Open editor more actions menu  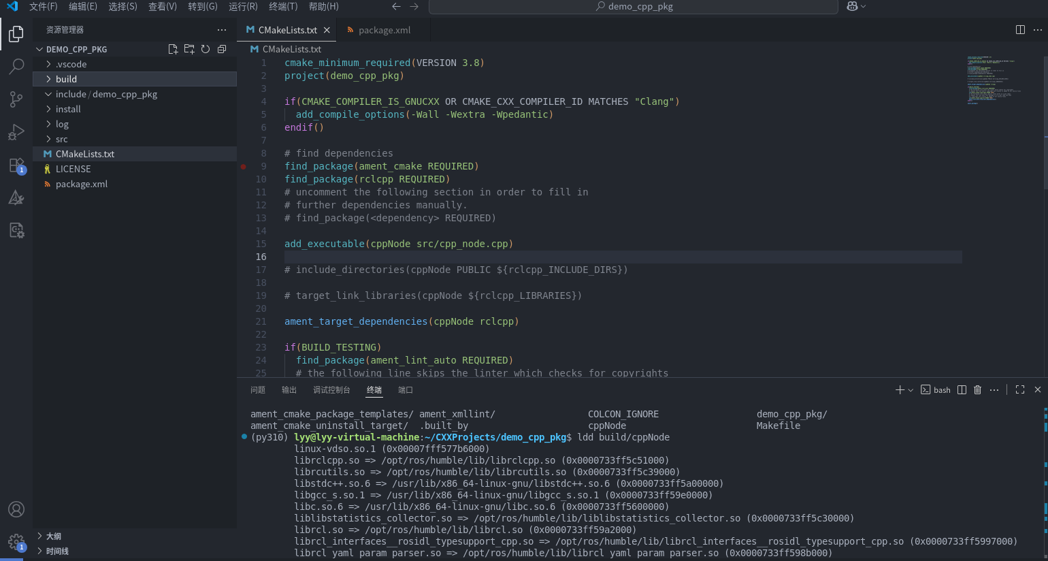pos(1037,30)
